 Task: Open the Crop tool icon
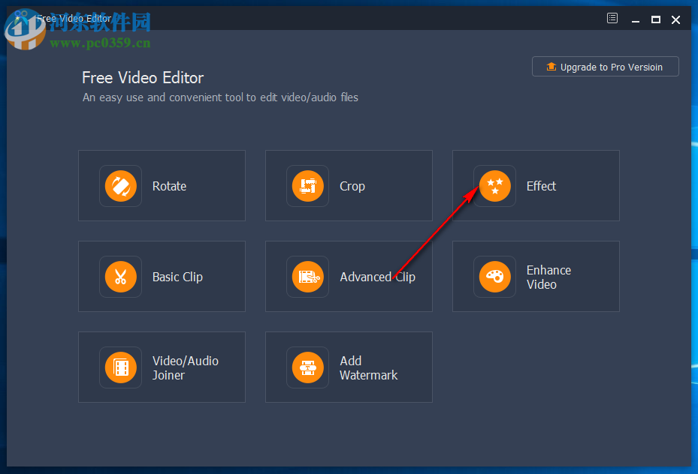307,186
